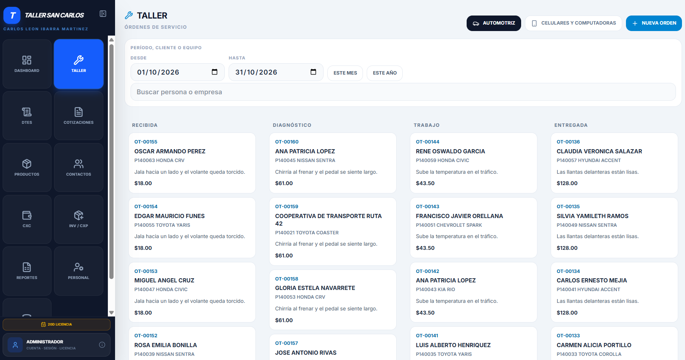The image size is (685, 360).
Task: Open the Contactos people icon
Action: [x=79, y=164]
